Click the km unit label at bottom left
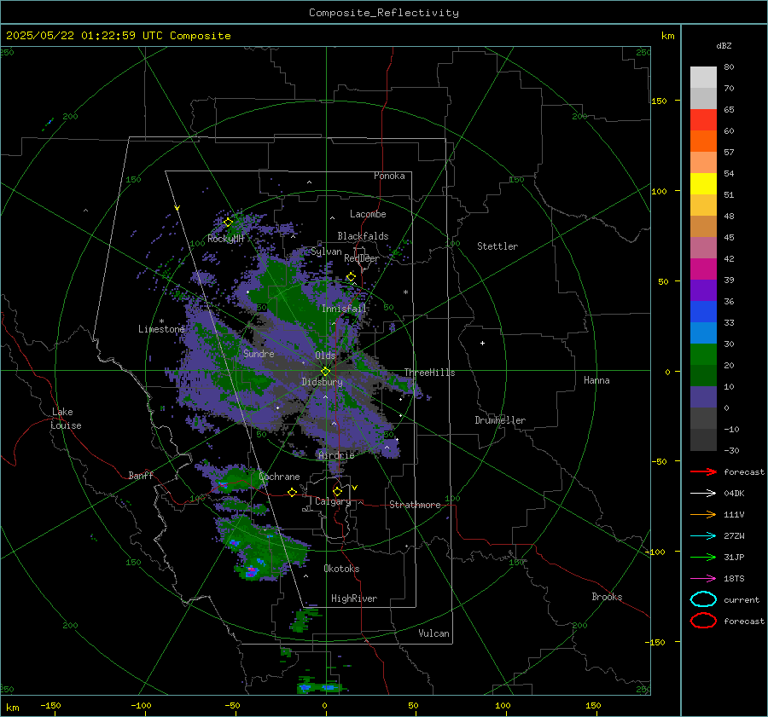 tap(13, 708)
